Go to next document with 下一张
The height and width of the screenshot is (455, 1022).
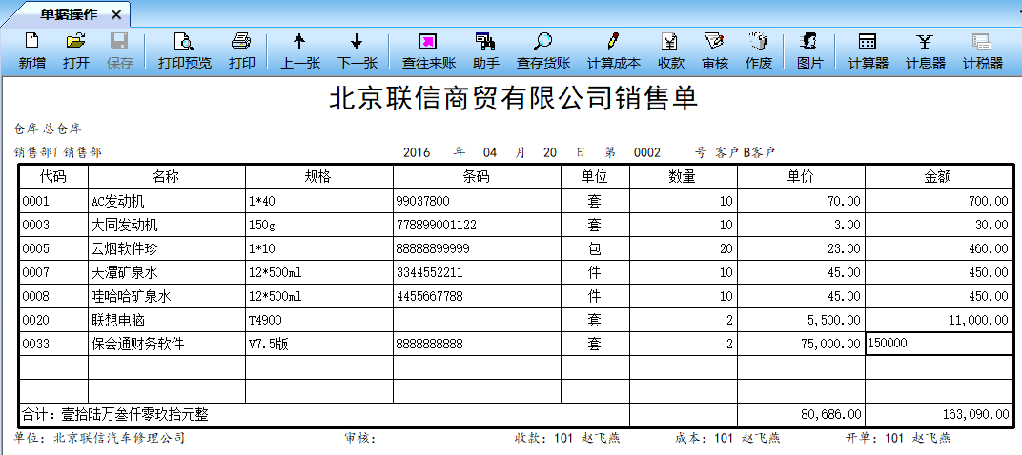point(357,50)
